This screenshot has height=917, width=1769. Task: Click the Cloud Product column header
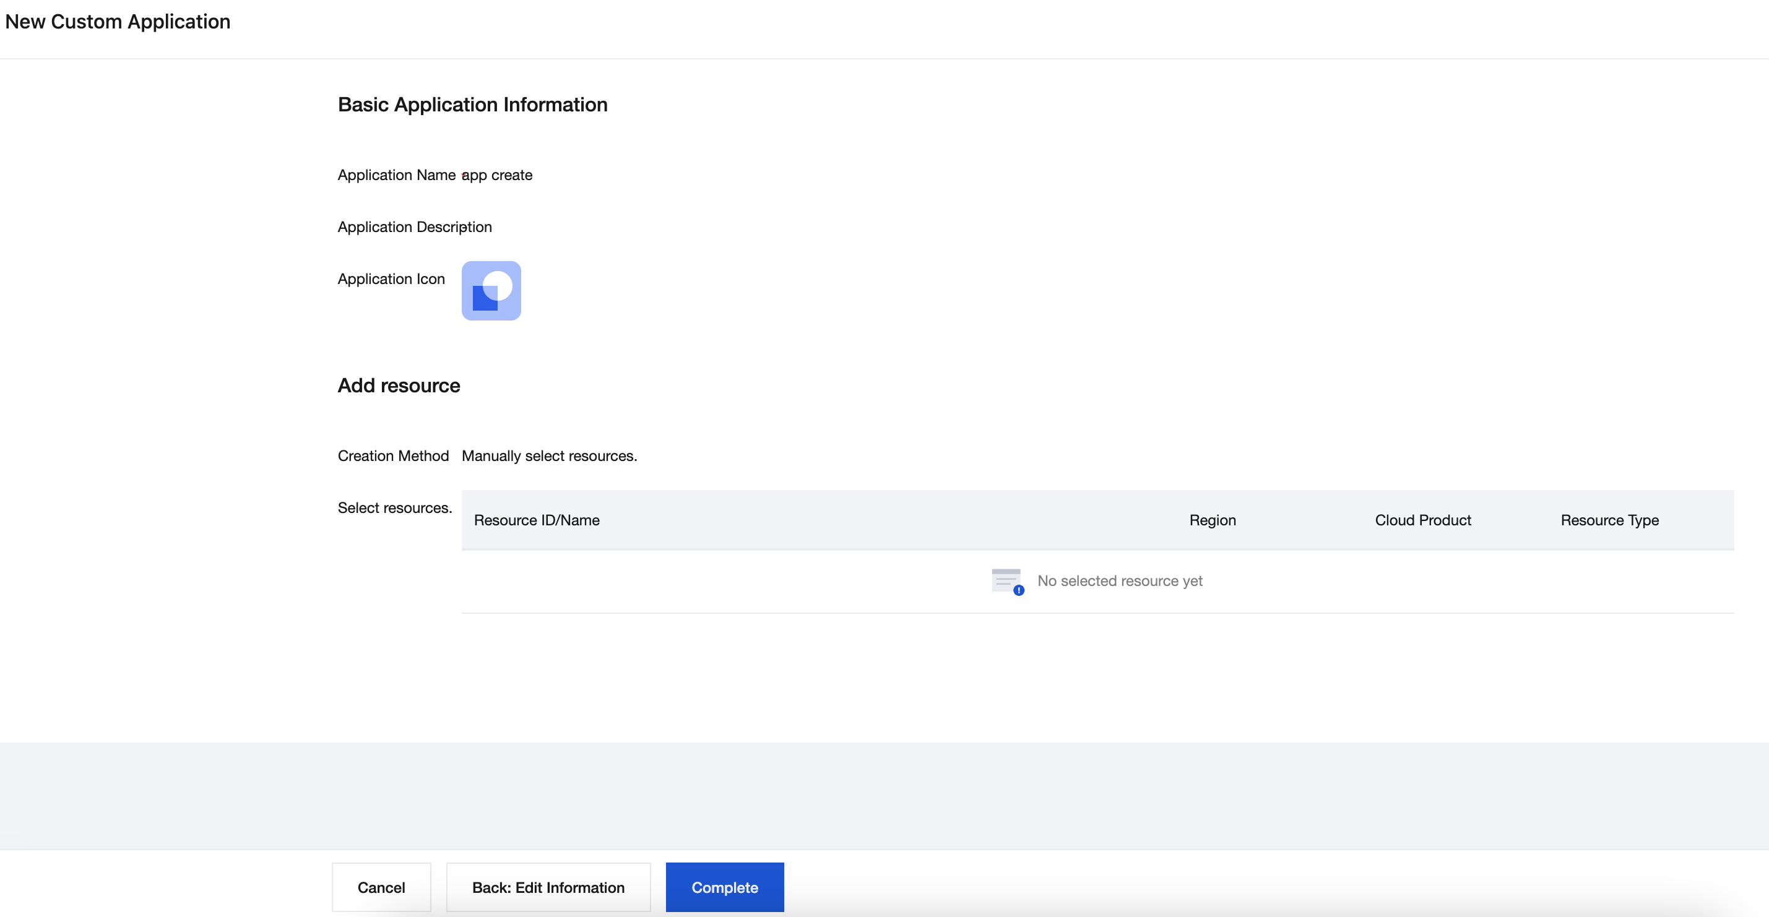tap(1422, 520)
